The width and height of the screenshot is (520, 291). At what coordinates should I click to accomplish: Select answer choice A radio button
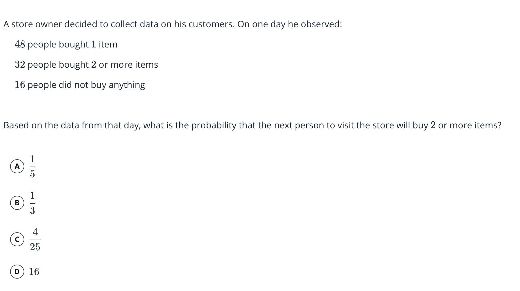[17, 166]
